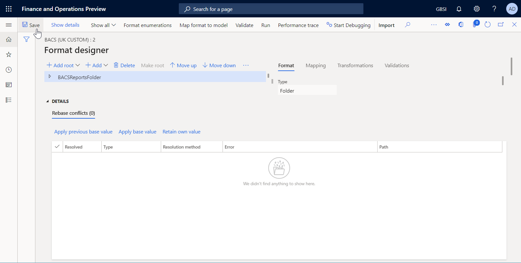Click the Error column header
Screen dimensions: 521x263
click(x=300, y=147)
